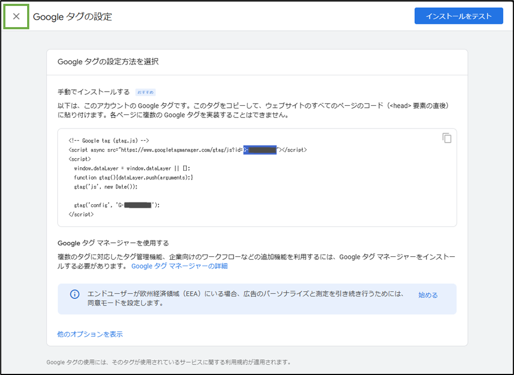The width and height of the screenshot is (514, 375).
Task: Click 始める for consent mode setup
Action: [428, 295]
